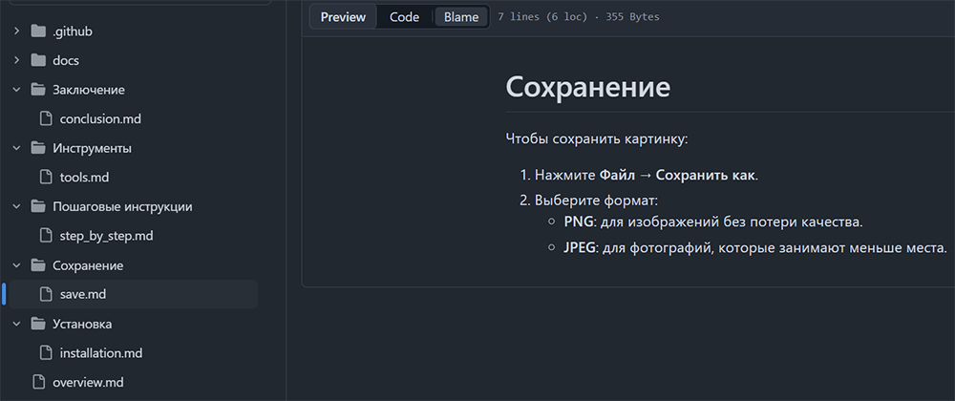The image size is (955, 401).
Task: Click the Установка folder icon
Action: [38, 325]
